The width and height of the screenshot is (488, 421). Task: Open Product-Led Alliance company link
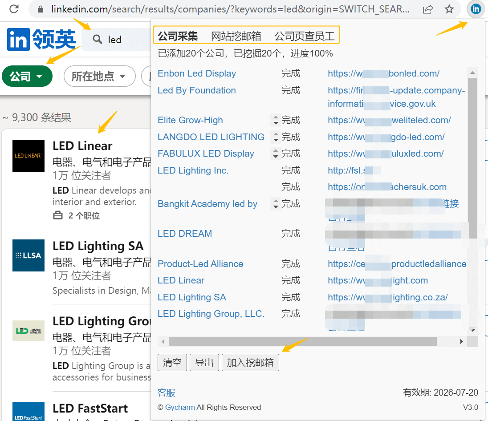coord(200,264)
